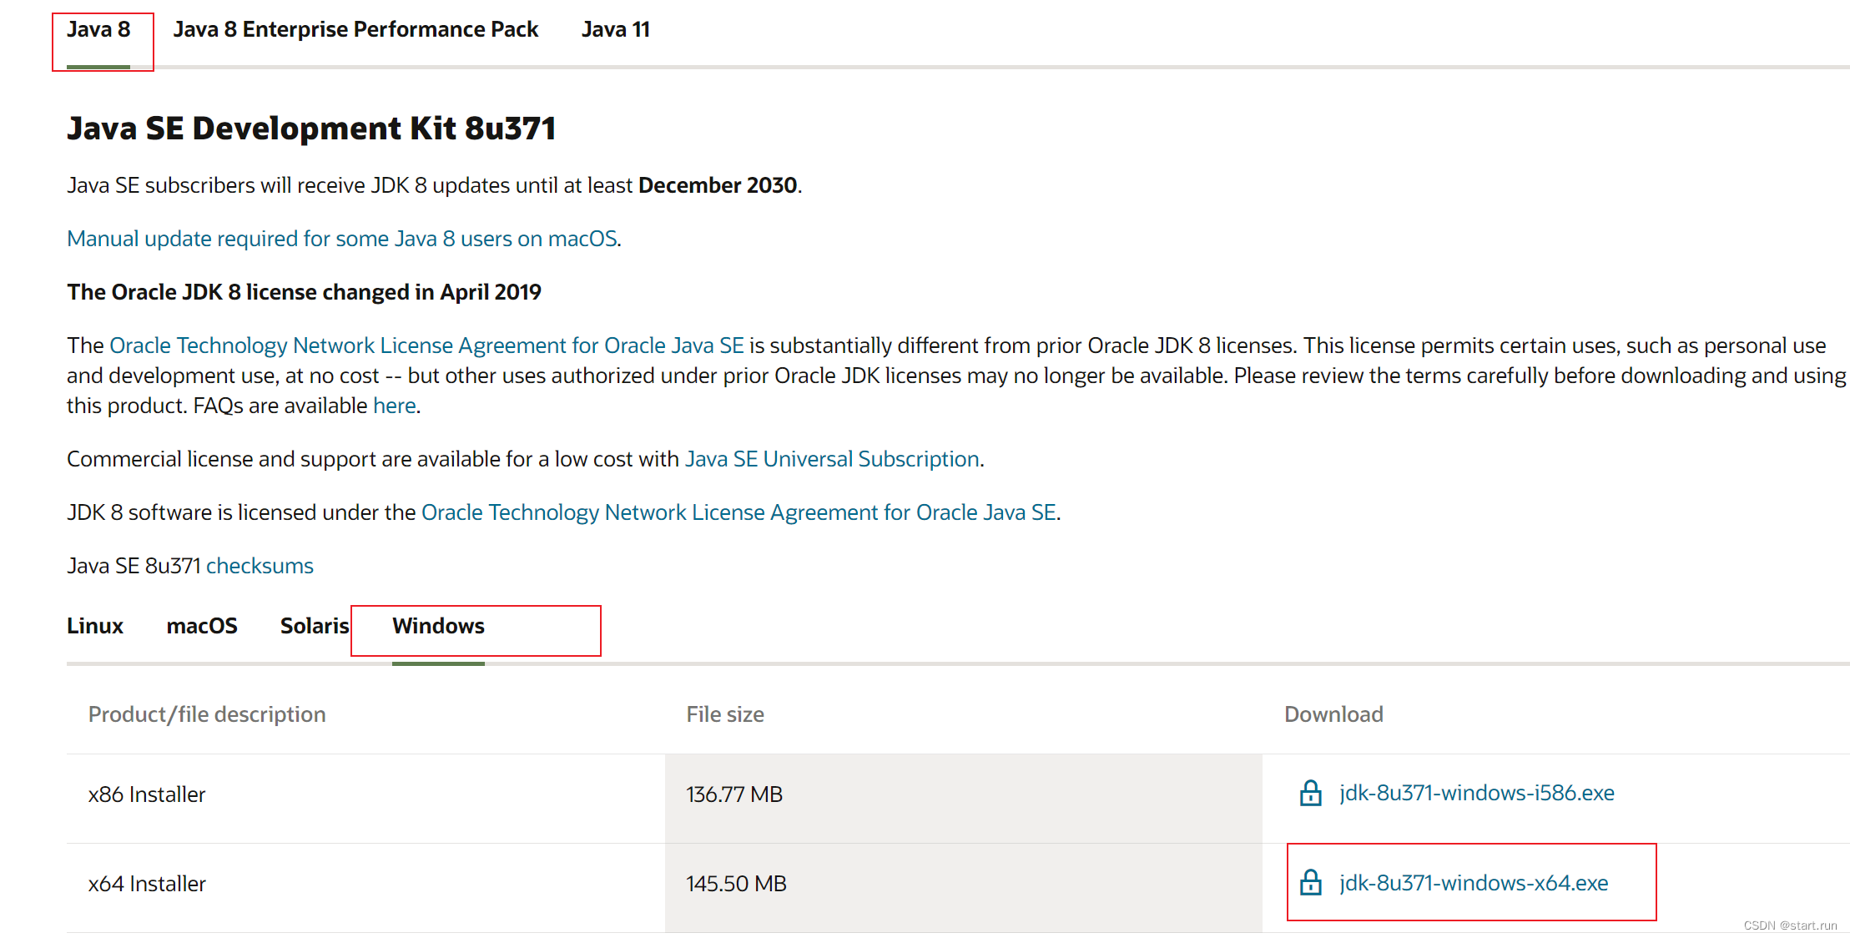
Task: Open Java SE Universal Subscription link
Action: [x=832, y=459]
